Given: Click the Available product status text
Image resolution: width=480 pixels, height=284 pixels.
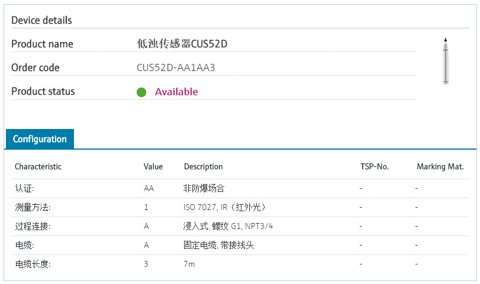Looking at the screenshot, I should point(176,92).
